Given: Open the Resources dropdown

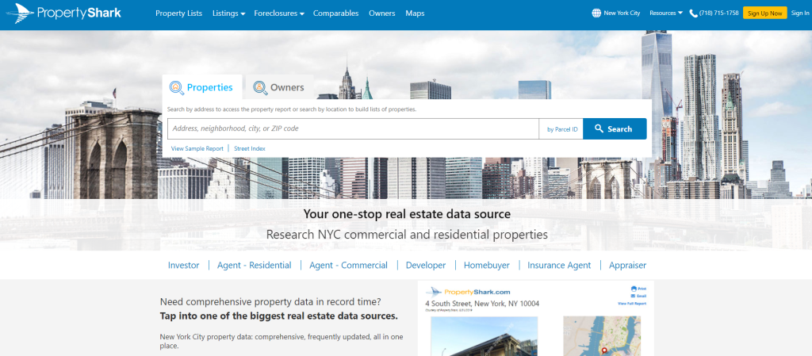Looking at the screenshot, I should tap(665, 13).
